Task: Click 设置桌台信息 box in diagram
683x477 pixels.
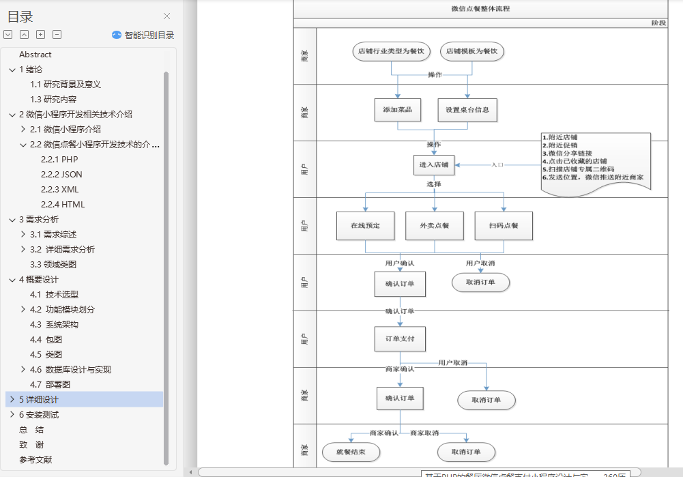Action: (x=467, y=110)
